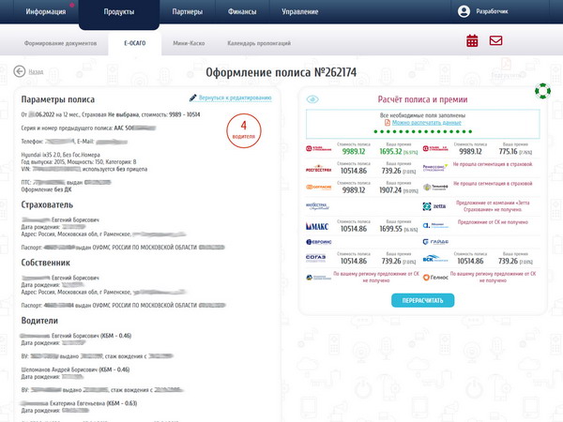563x422 pixels.
Task: Expand the Управление menu
Action: (298, 11)
